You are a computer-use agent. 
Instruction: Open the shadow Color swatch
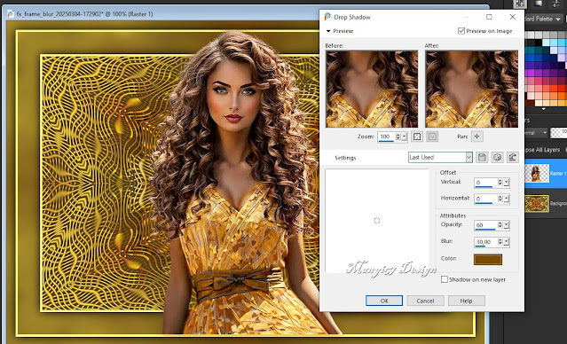[x=488, y=259]
